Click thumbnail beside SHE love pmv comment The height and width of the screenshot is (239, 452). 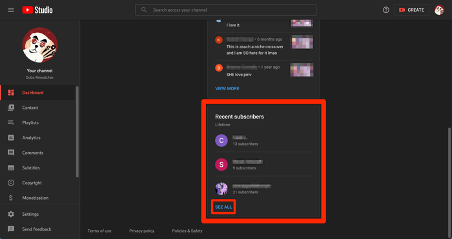click(302, 70)
